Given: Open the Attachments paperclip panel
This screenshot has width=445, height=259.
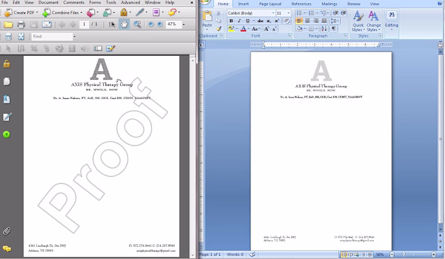Looking at the screenshot, I should tap(6, 231).
